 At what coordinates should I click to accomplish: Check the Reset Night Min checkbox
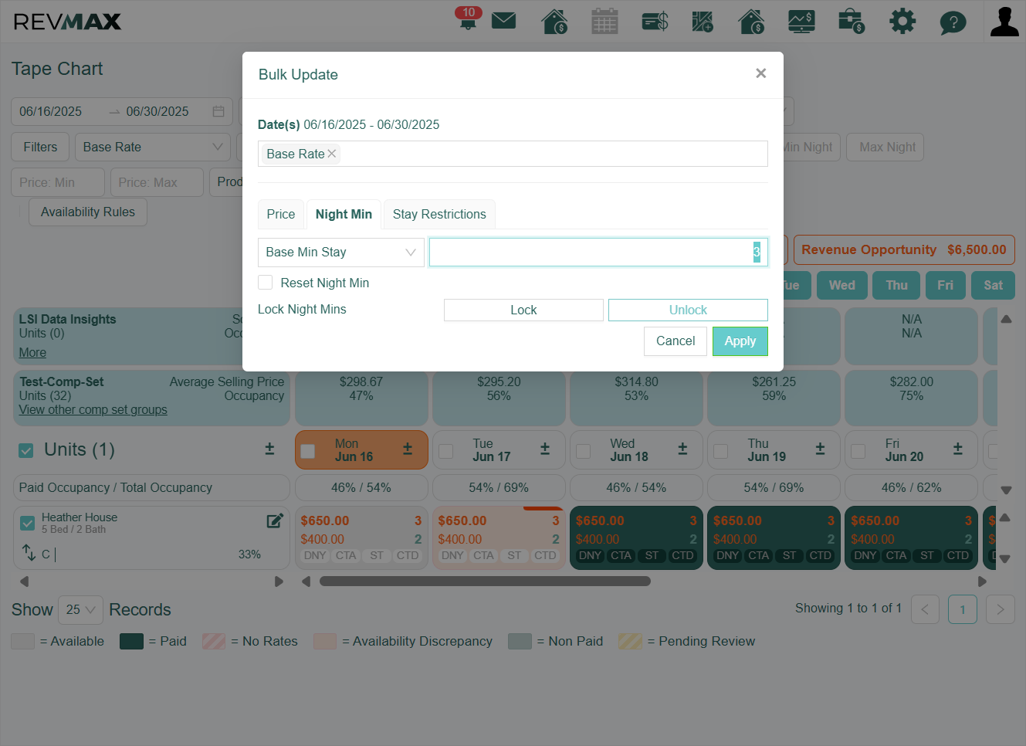point(266,283)
